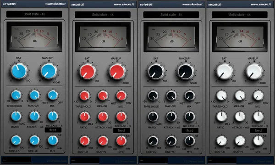Click bottom black display field on white strip
This screenshot has height=165, width=275.
tap(222, 160)
